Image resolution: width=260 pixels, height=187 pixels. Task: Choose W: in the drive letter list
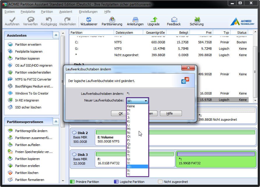coord(137,167)
